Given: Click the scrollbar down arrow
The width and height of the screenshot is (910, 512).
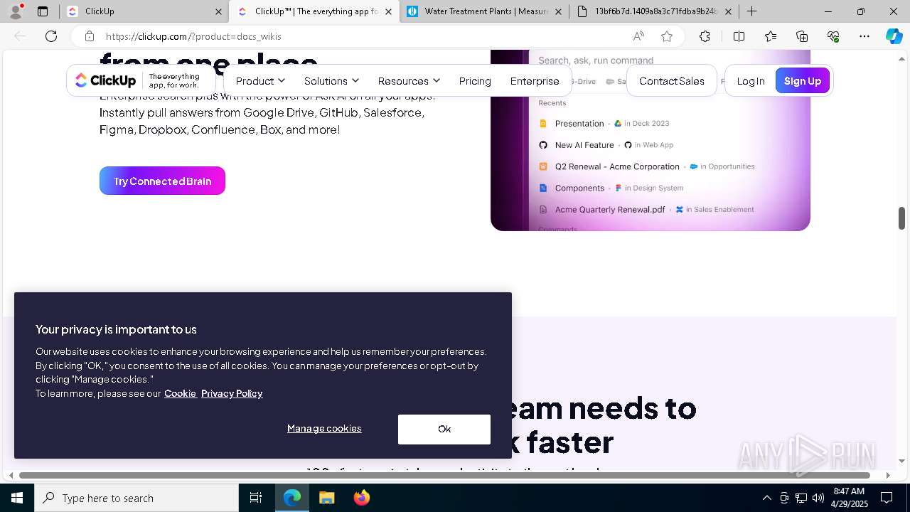Looking at the screenshot, I should 901,461.
